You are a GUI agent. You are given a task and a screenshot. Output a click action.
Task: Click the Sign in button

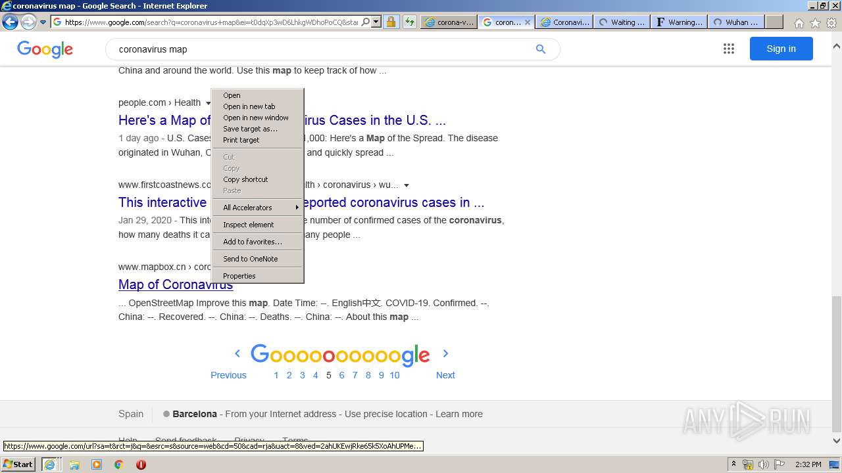click(781, 49)
